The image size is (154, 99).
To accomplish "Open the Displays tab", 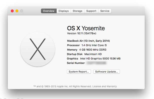I will point(63,11).
